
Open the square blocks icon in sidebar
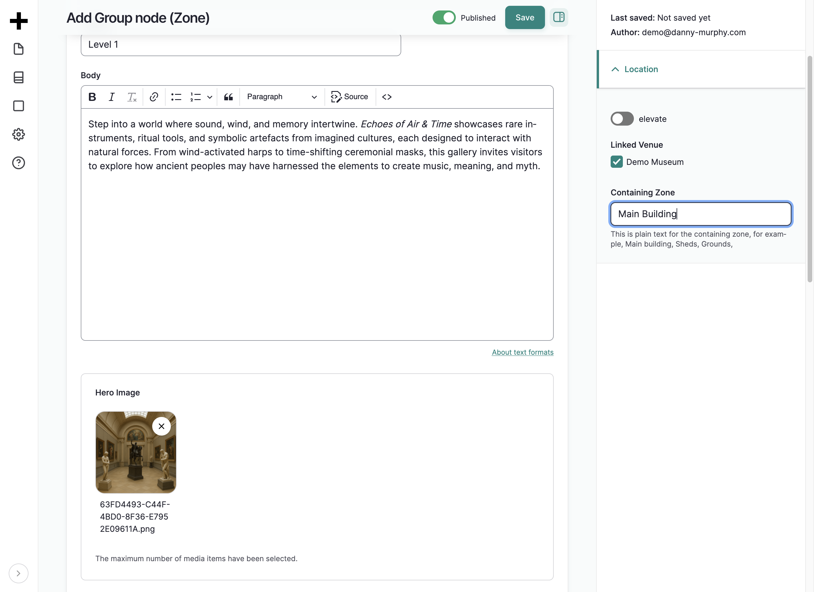(x=19, y=106)
